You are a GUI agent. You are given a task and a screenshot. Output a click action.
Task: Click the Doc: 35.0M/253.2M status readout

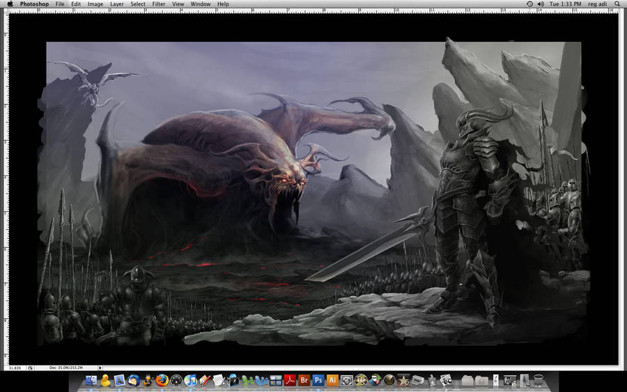[x=66, y=368]
